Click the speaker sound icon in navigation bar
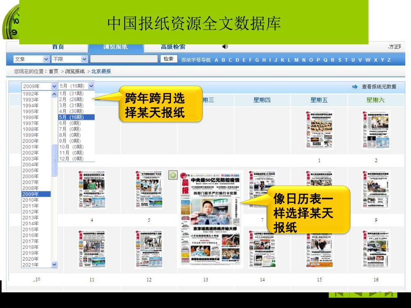This screenshot has height=308, width=411. tap(225, 47)
